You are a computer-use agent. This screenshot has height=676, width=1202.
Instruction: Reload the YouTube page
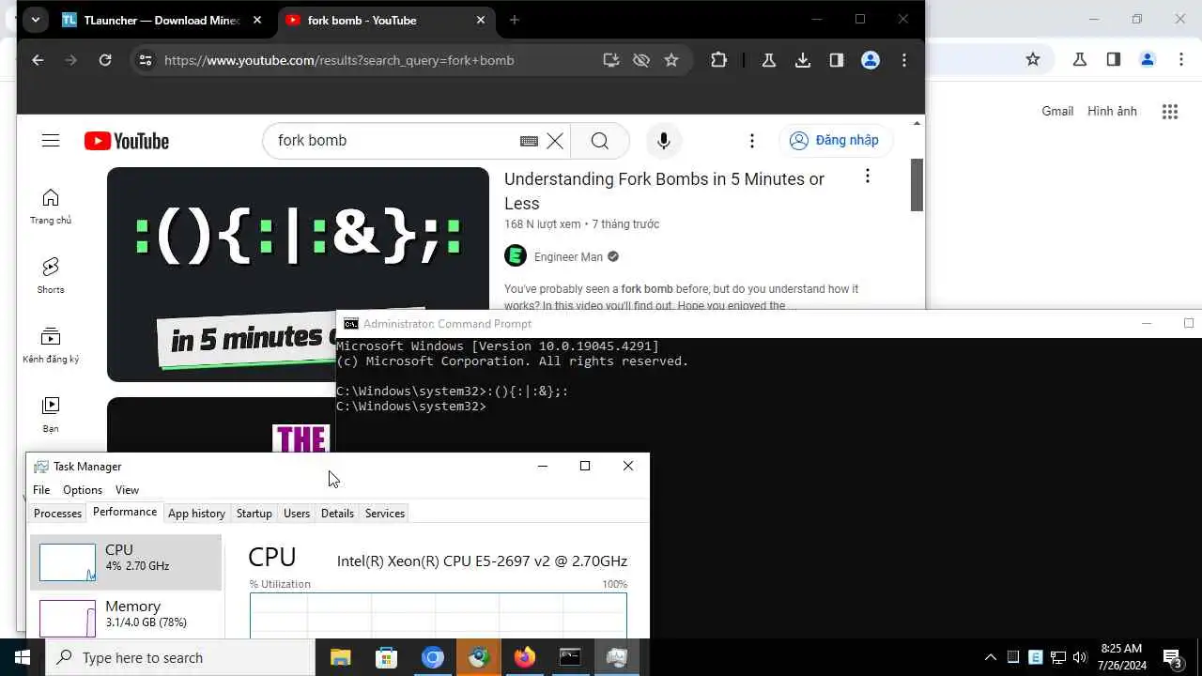pos(105,60)
